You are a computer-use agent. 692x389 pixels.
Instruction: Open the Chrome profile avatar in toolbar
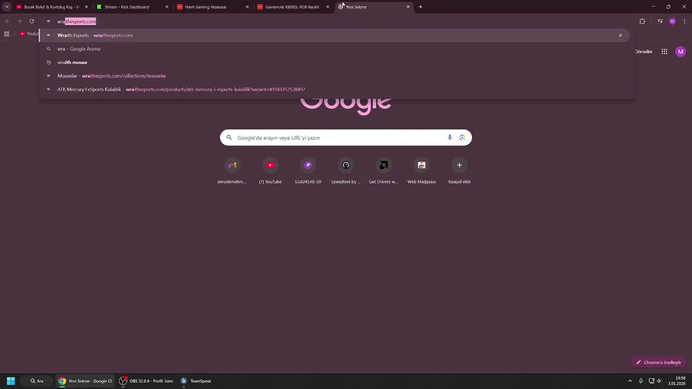tap(672, 21)
